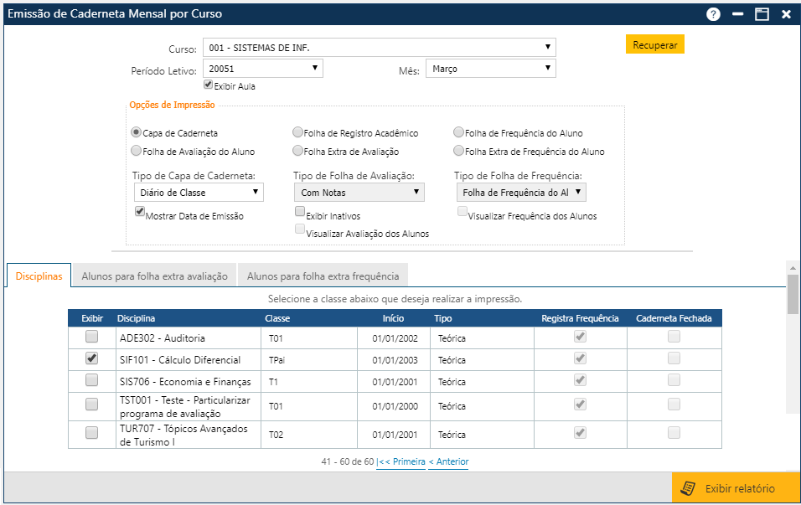
Task: Toggle Mostrar Data de Emissão checkbox
Action: click(x=140, y=213)
